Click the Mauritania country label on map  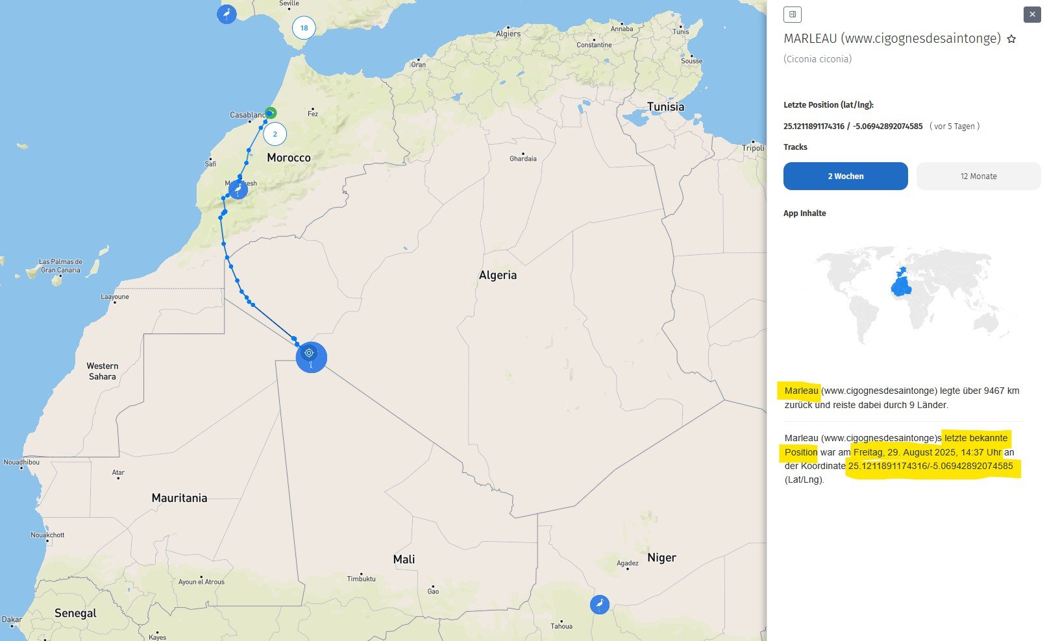179,498
